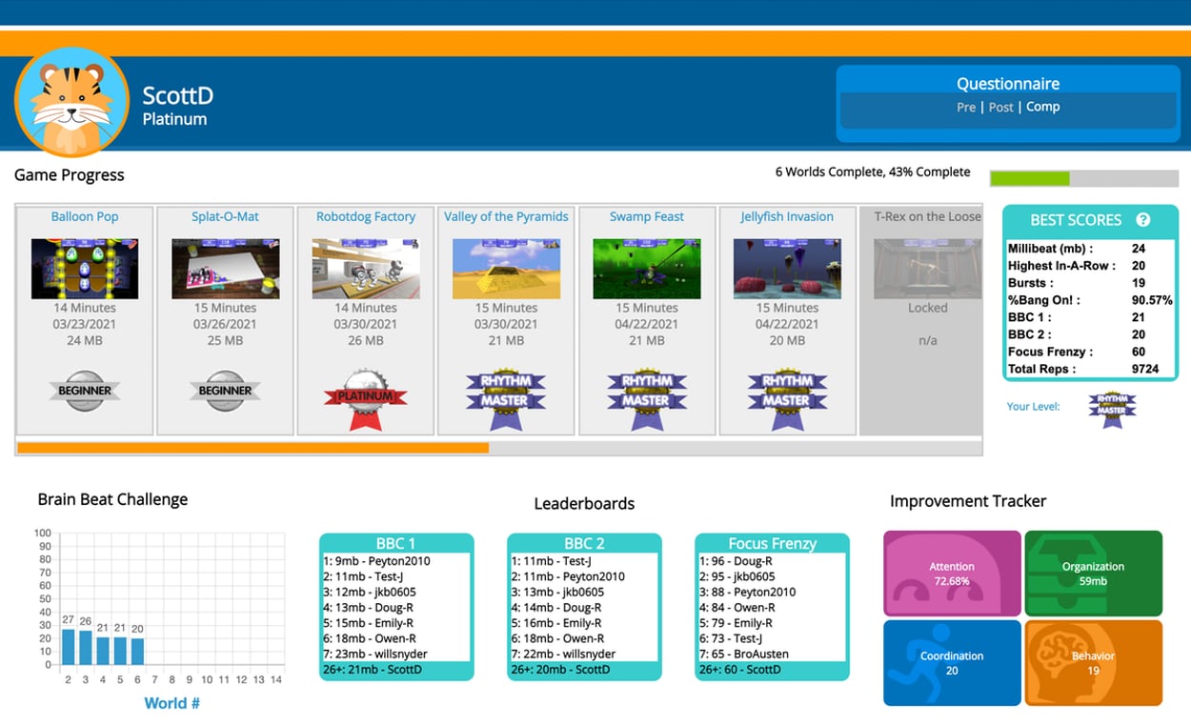This screenshot has height=725, width=1191.
Task: Click the Beginner badge under Balloon Pop
Action: click(85, 391)
